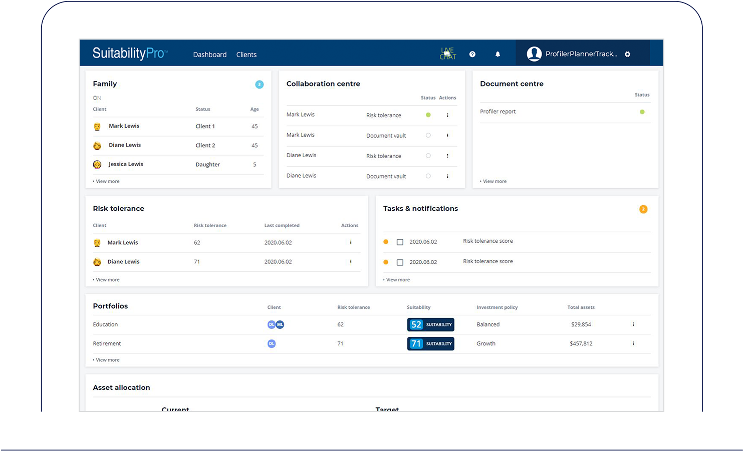This screenshot has height=451, width=744.
Task: Open the Profiler report document
Action: click(498, 112)
